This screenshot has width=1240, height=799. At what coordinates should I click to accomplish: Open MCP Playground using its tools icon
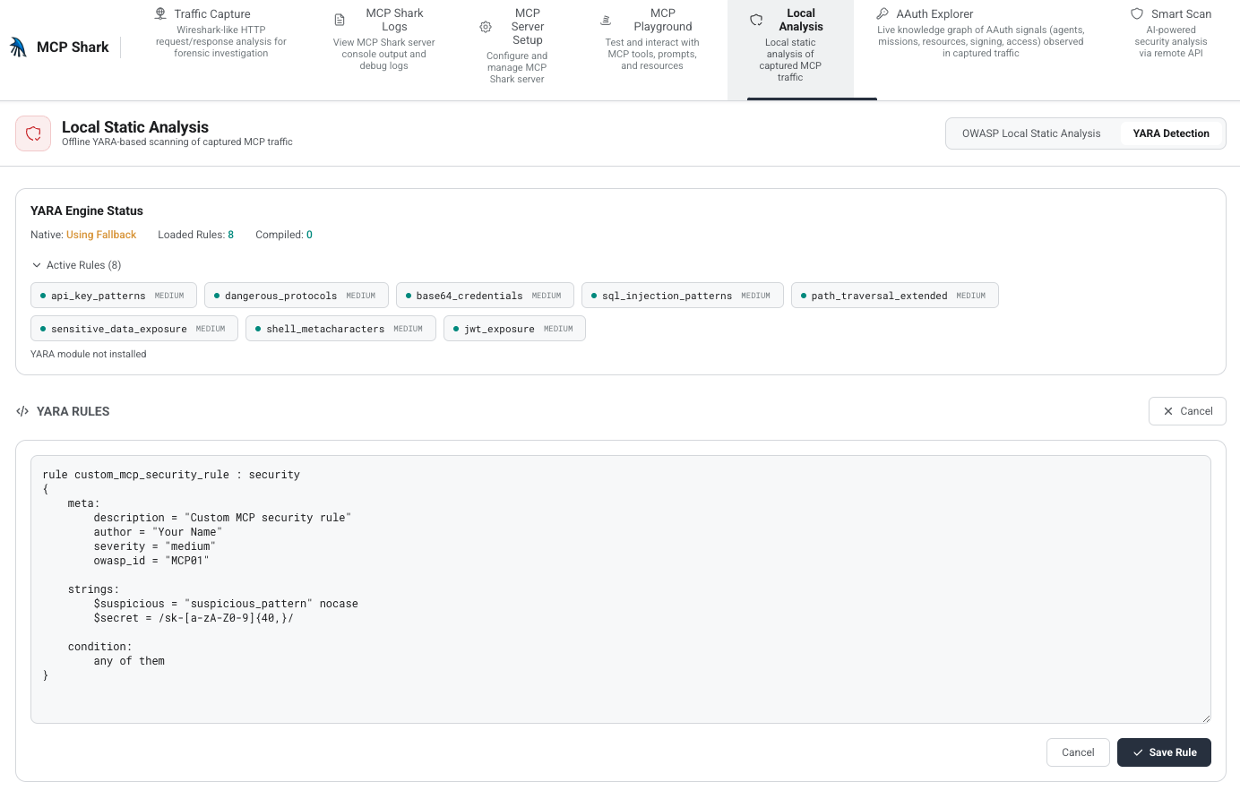click(x=607, y=18)
